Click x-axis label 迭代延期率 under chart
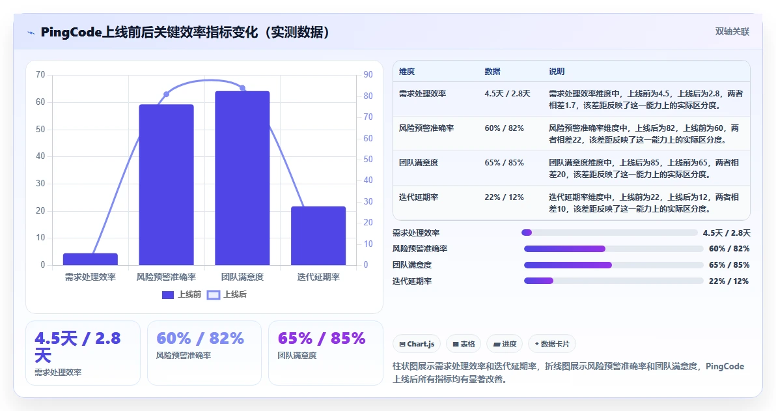Screen dimensions: 776x411 coord(318,277)
